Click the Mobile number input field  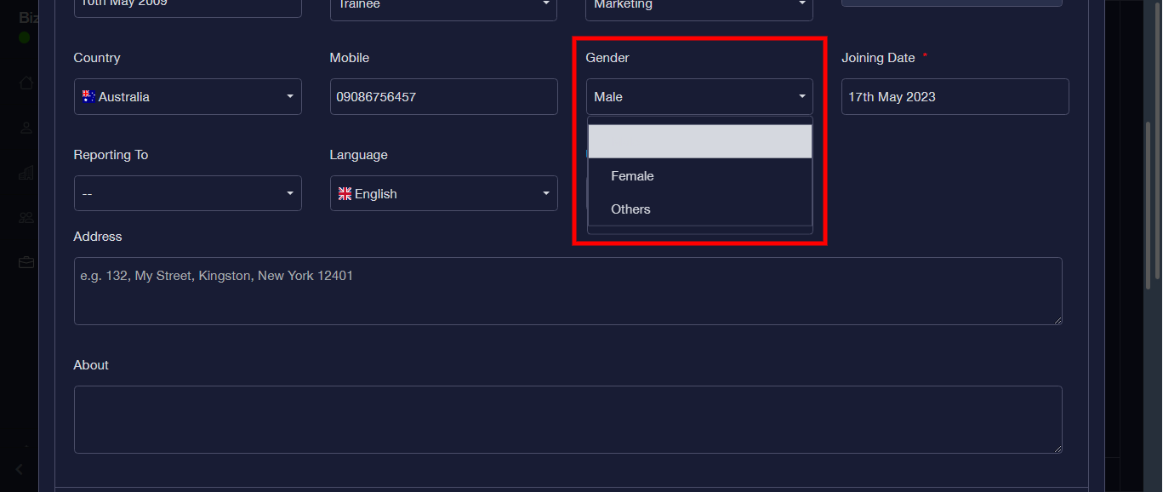point(443,97)
